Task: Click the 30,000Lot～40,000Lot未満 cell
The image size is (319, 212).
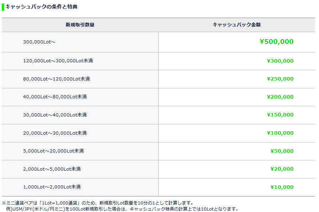Action: (x=55, y=115)
